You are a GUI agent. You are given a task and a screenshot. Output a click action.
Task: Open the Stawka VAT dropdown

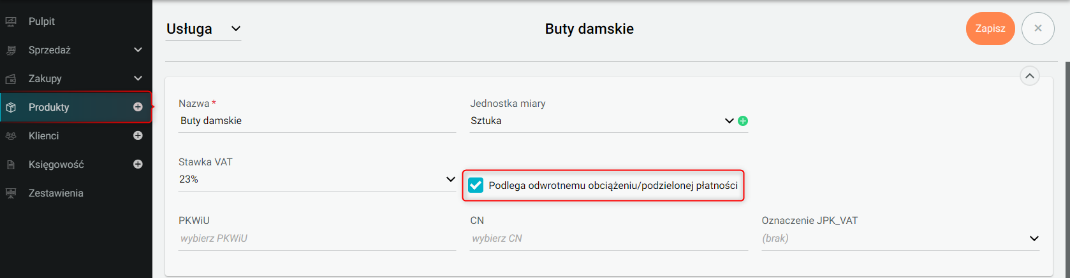pos(450,179)
